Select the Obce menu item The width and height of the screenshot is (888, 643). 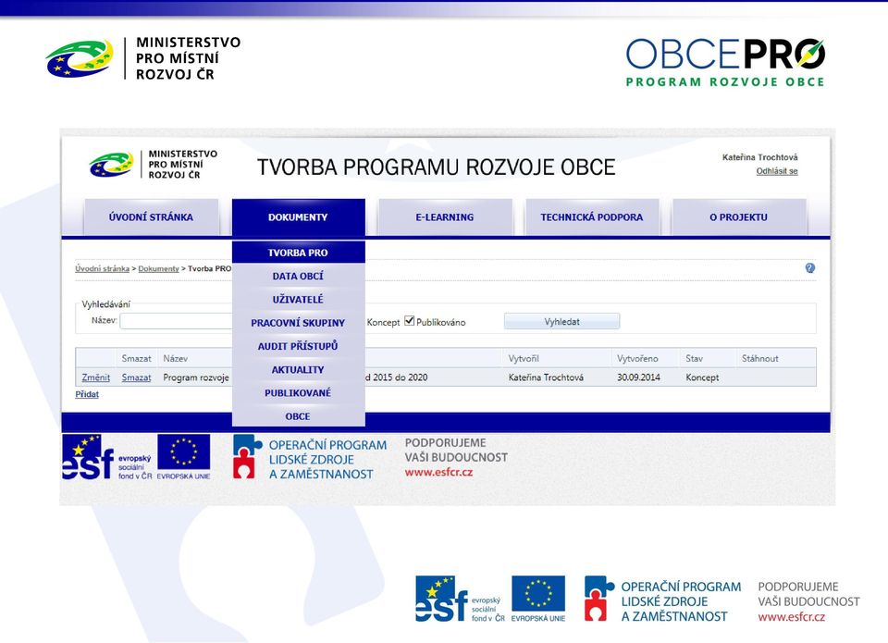pos(299,415)
